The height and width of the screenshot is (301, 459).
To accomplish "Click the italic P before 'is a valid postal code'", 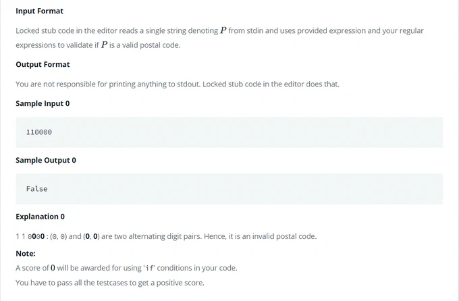I will 104,45.
